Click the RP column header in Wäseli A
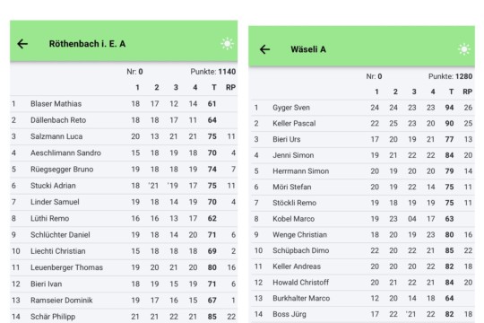This screenshot has height=323, width=484. tap(467, 92)
